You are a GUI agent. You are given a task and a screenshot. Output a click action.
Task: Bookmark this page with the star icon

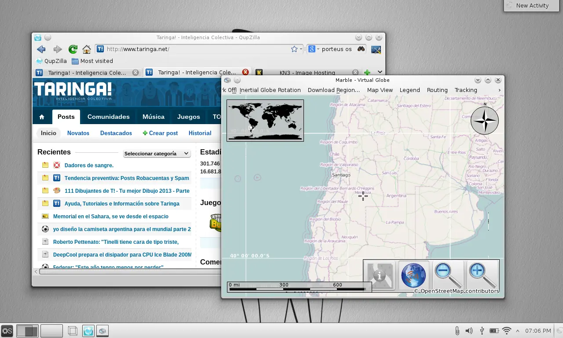[x=294, y=49]
